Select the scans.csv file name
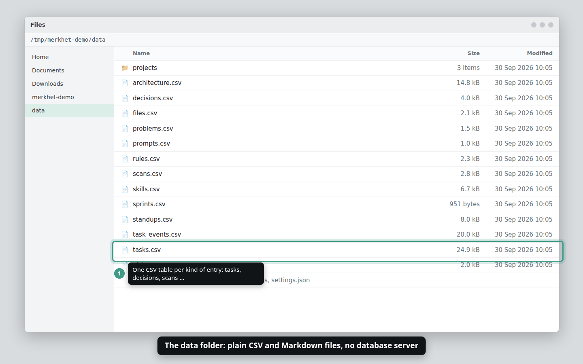This screenshot has height=364, width=583. click(147, 174)
